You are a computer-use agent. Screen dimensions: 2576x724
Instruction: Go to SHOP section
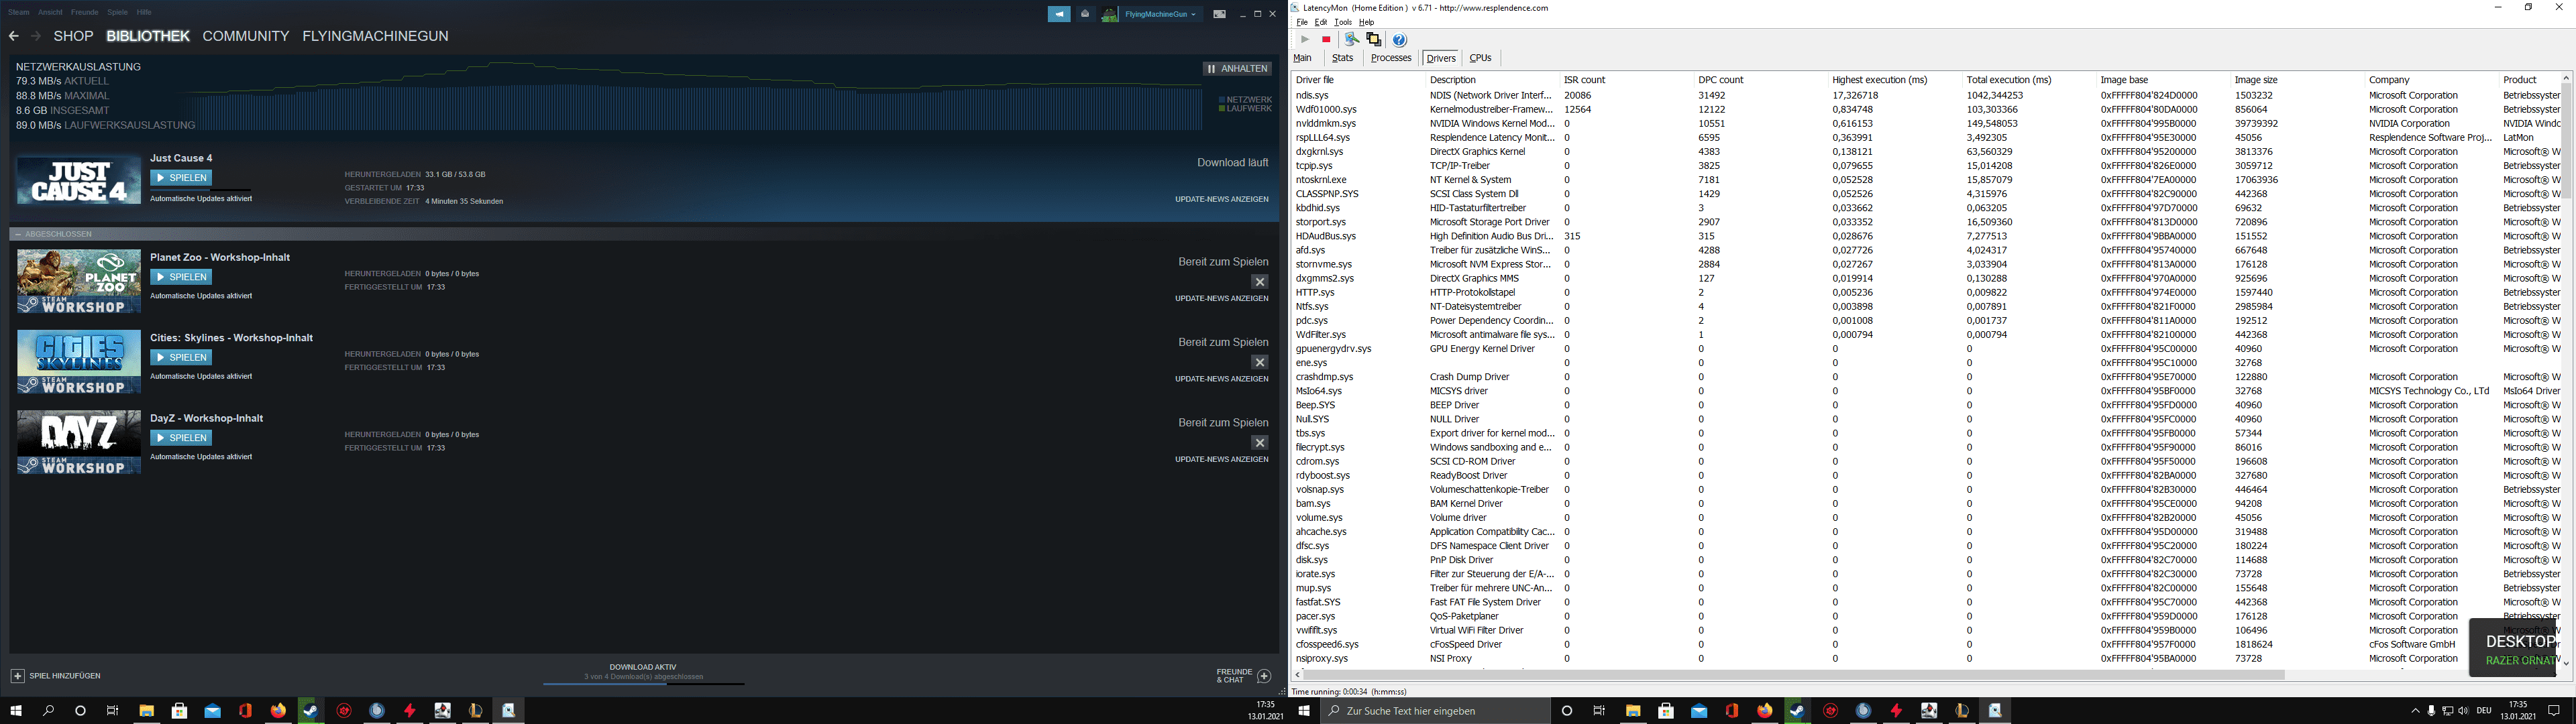tap(73, 36)
